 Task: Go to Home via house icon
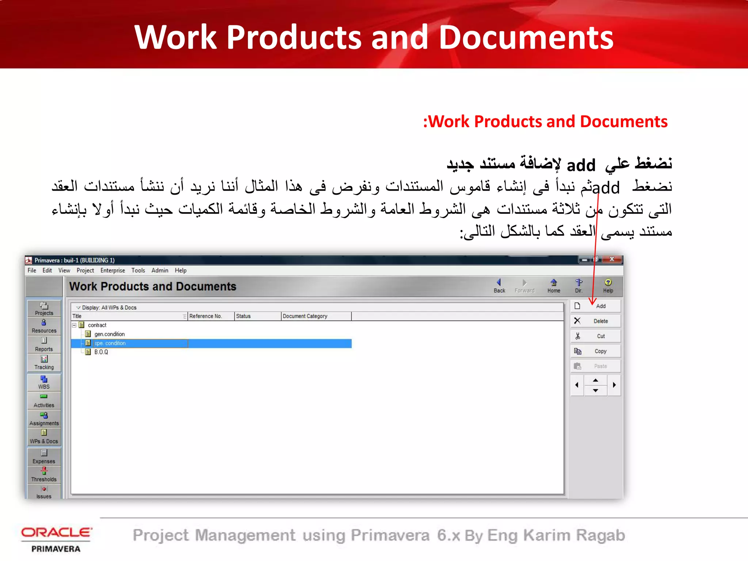click(x=554, y=286)
